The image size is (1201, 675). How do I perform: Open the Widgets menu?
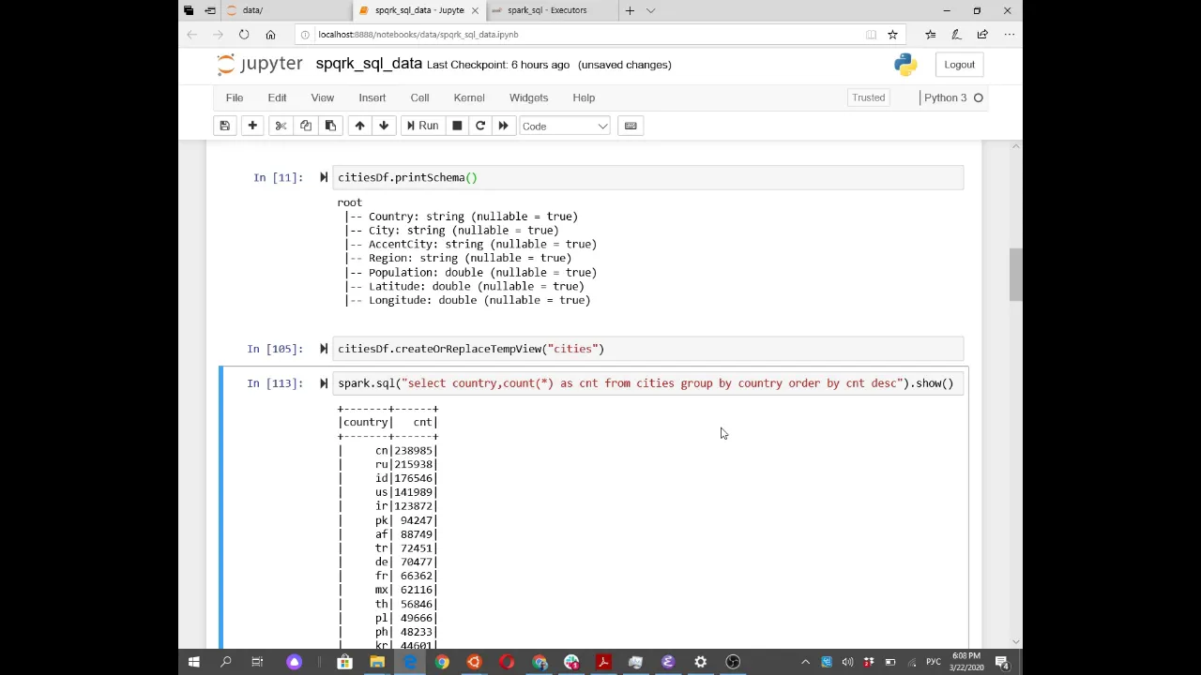[528, 97]
